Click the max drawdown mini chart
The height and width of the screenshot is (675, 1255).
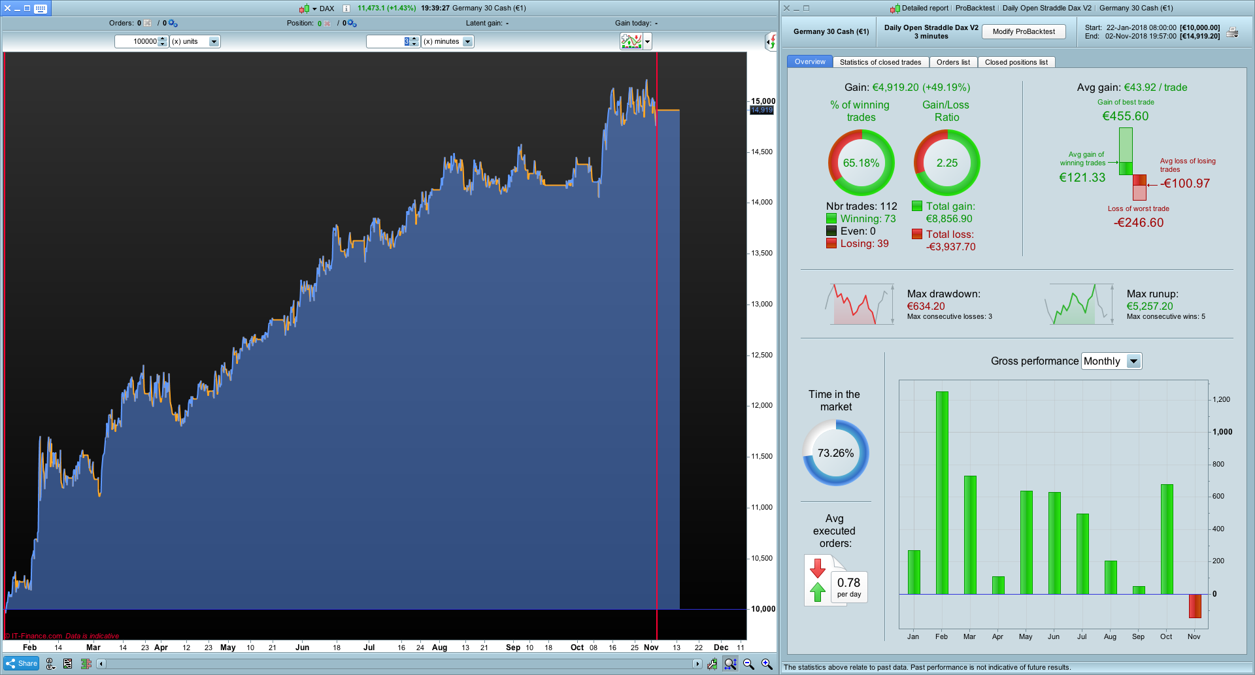tap(859, 304)
